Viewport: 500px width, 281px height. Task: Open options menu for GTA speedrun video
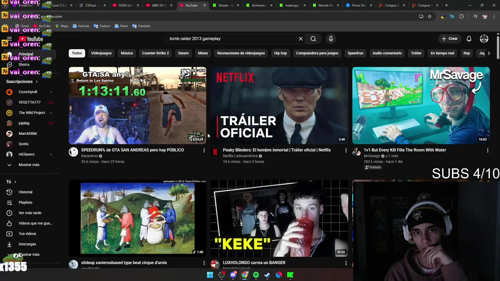204,150
